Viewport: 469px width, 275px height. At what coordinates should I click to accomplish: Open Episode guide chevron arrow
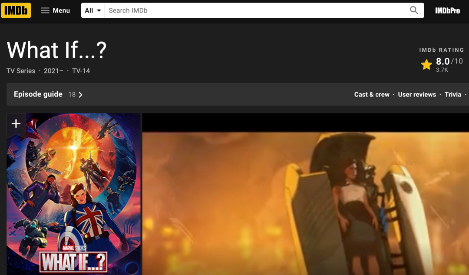(80, 95)
